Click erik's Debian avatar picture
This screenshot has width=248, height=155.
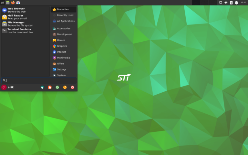click(x=4, y=87)
